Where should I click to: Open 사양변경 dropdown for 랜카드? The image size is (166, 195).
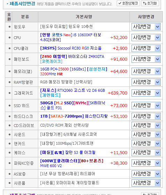click(x=146, y=143)
